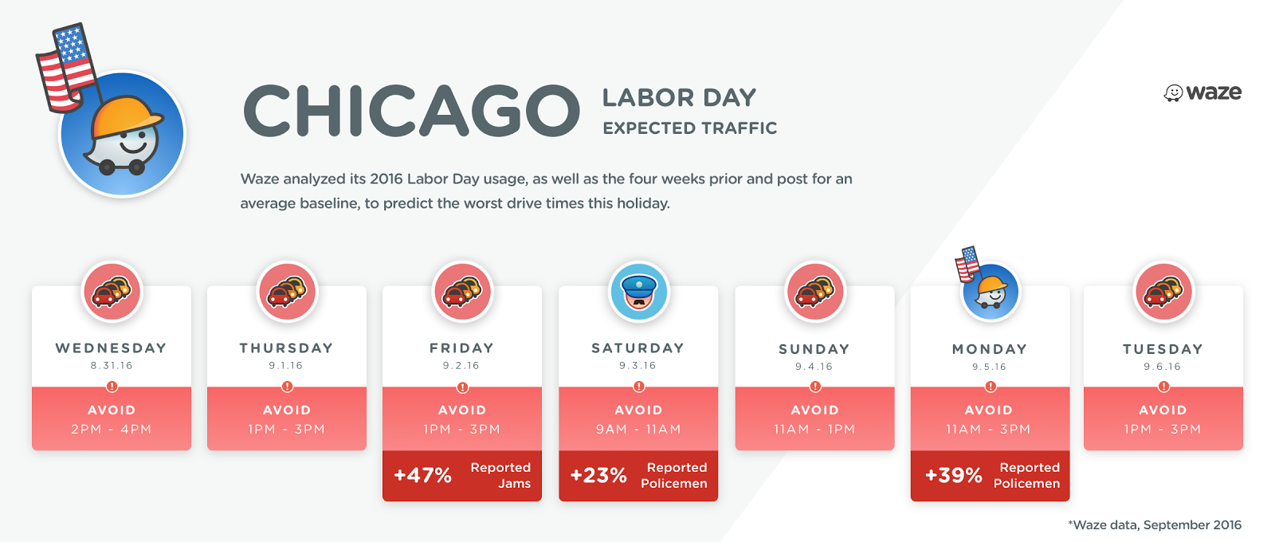Select the Tuesday traffic jam cars icon
The image size is (1275, 542).
1164,292
